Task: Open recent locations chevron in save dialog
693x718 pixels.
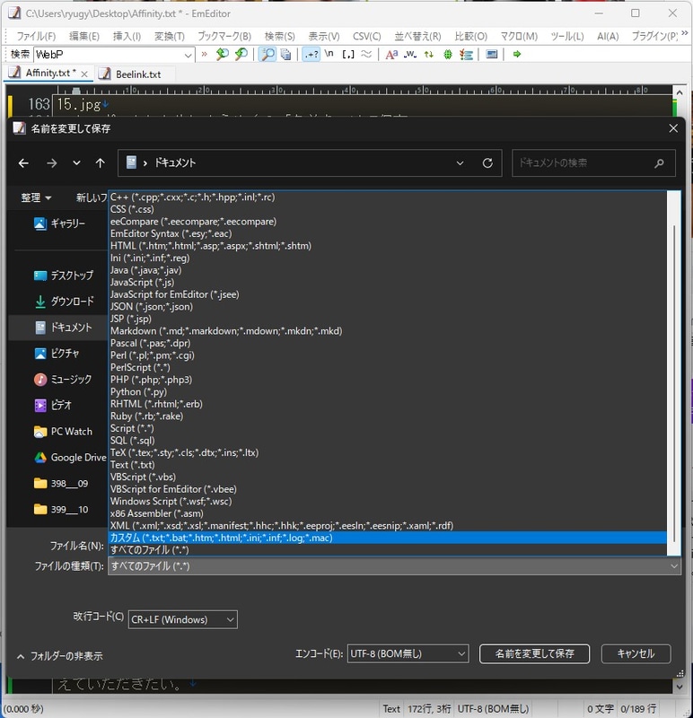Action: pyautogui.click(x=76, y=163)
